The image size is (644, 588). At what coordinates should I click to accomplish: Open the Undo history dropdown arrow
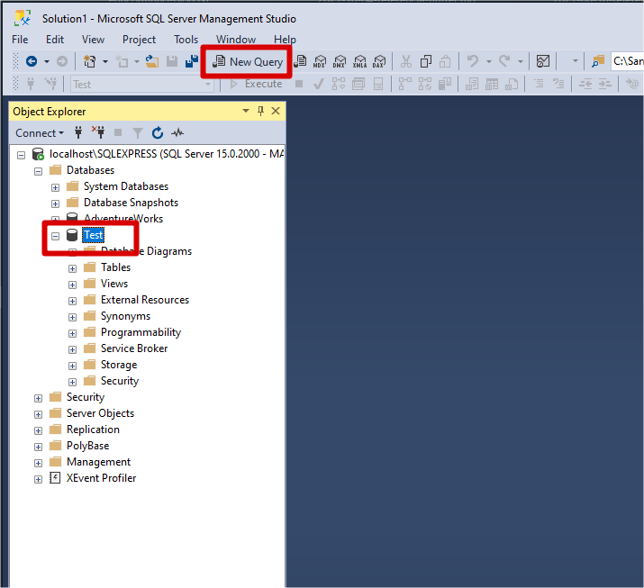pyautogui.click(x=489, y=61)
